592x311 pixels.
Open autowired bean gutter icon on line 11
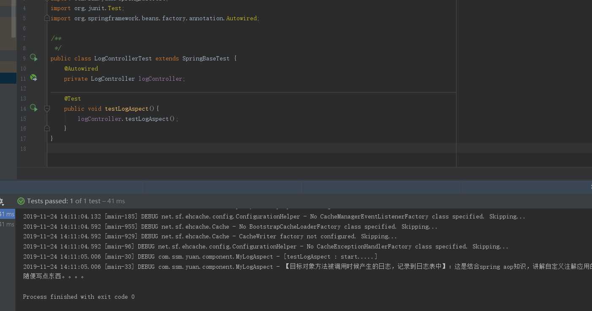[x=33, y=78]
